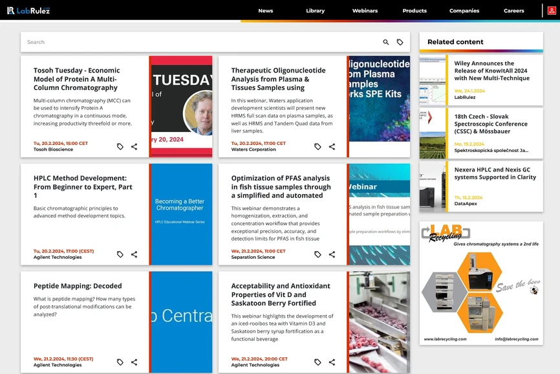
Task: Click Waters Corporation company name
Action: coord(253,149)
